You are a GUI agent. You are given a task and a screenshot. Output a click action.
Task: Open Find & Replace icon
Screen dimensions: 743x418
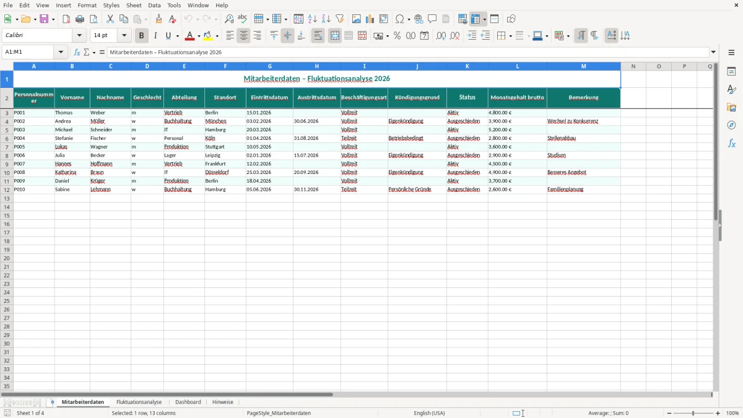[229, 19]
